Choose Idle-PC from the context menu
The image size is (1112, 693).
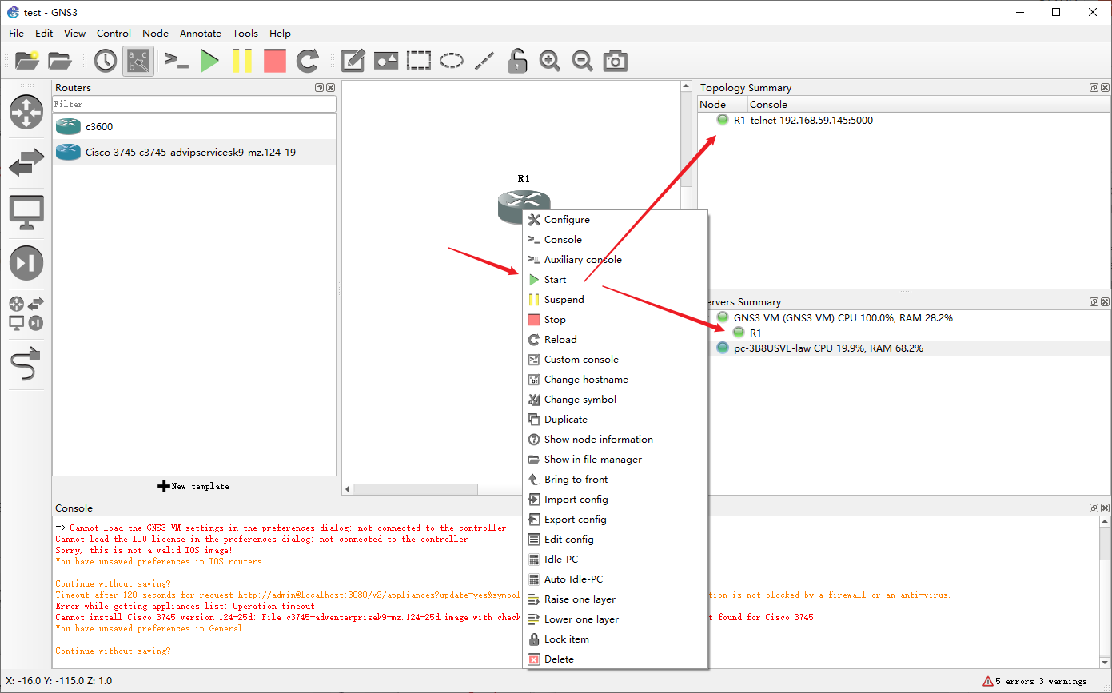[x=615, y=560]
